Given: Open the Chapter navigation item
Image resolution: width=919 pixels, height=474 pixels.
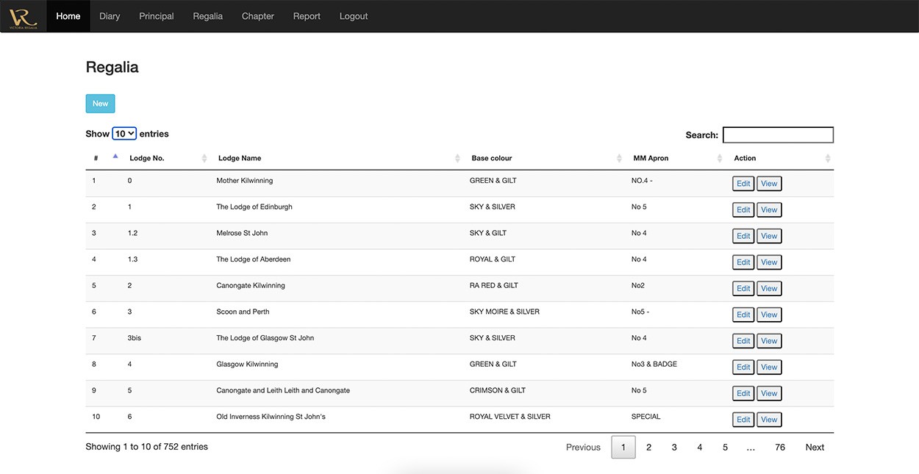Looking at the screenshot, I should pyautogui.click(x=257, y=16).
